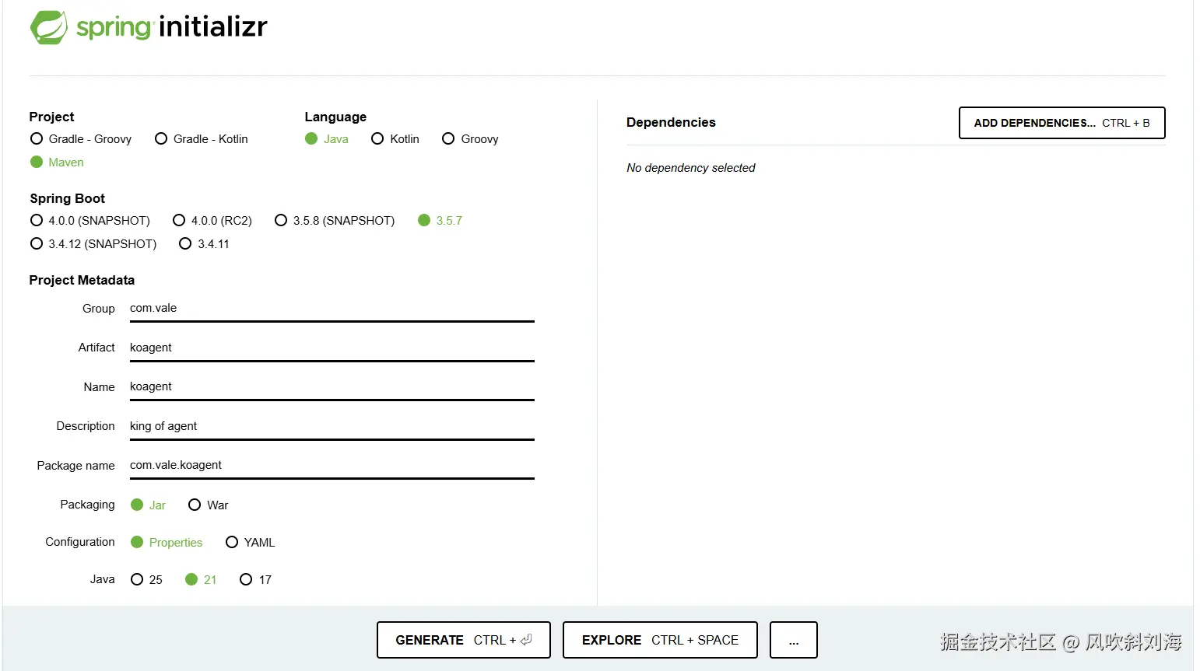Select Java as the language

point(327,139)
